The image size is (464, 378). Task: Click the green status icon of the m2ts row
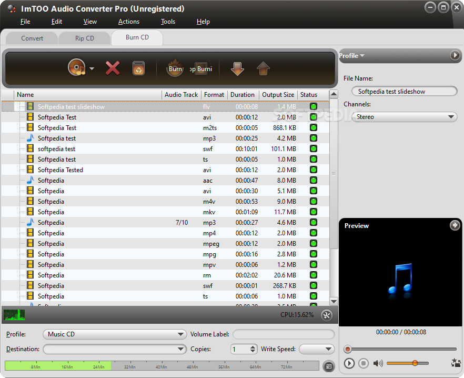[314, 128]
